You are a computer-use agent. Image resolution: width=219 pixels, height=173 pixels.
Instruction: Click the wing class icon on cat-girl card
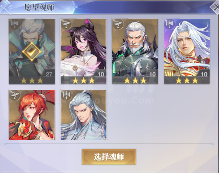pyautogui.click(x=66, y=24)
